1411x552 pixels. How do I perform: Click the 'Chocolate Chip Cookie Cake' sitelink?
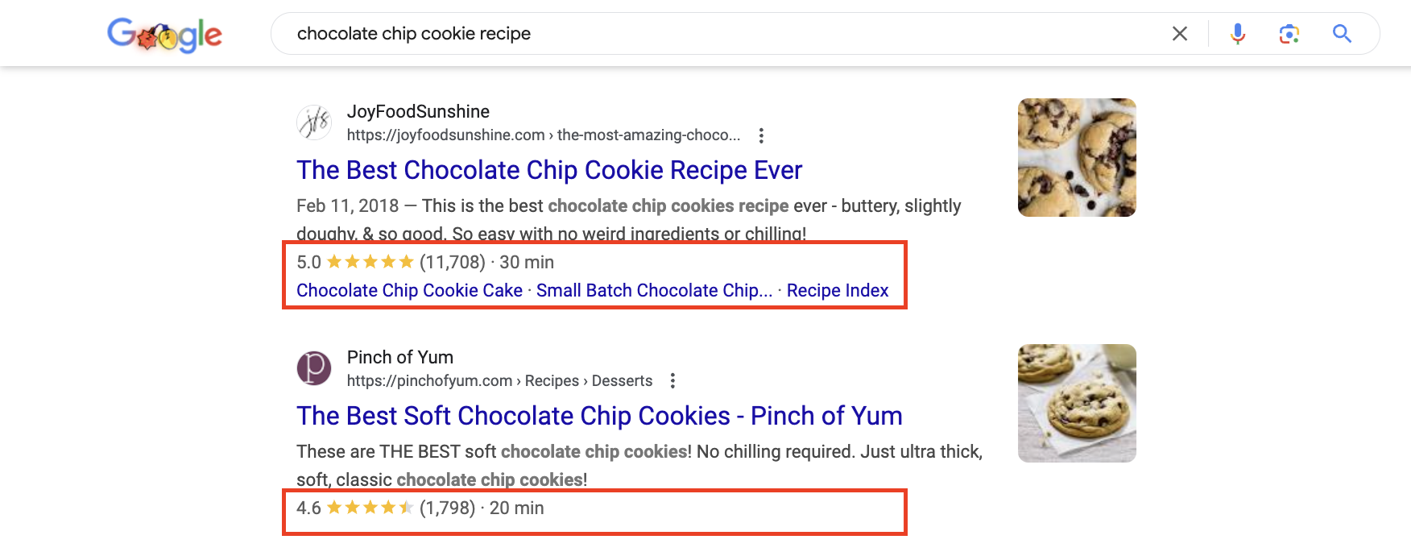409,290
